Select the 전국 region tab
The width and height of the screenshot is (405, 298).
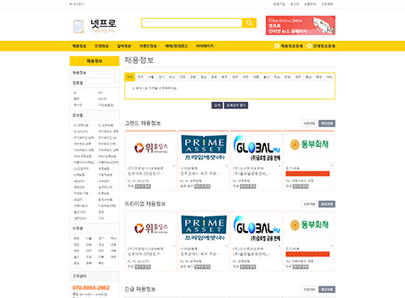pyautogui.click(x=140, y=78)
